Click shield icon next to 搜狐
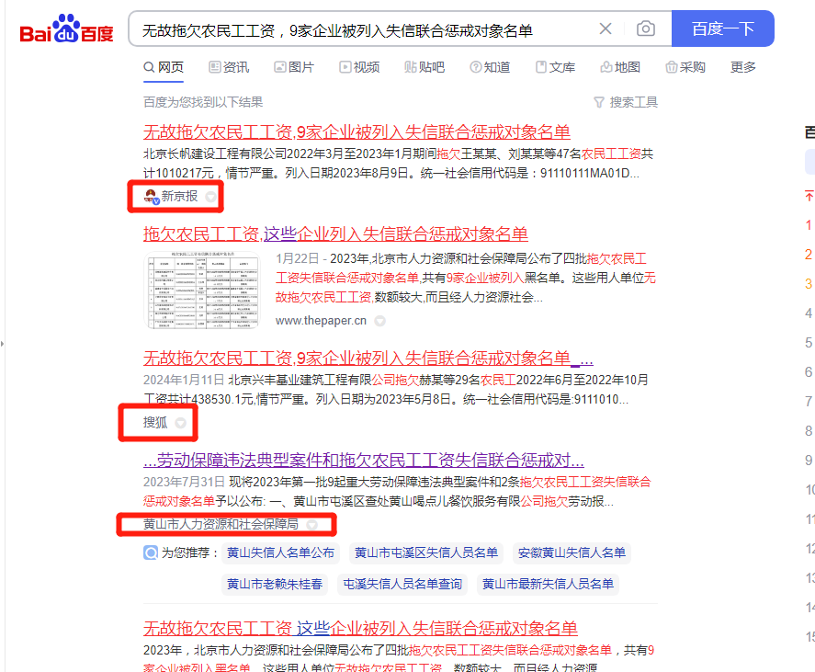Image resolution: width=815 pixels, height=672 pixels. point(181,423)
